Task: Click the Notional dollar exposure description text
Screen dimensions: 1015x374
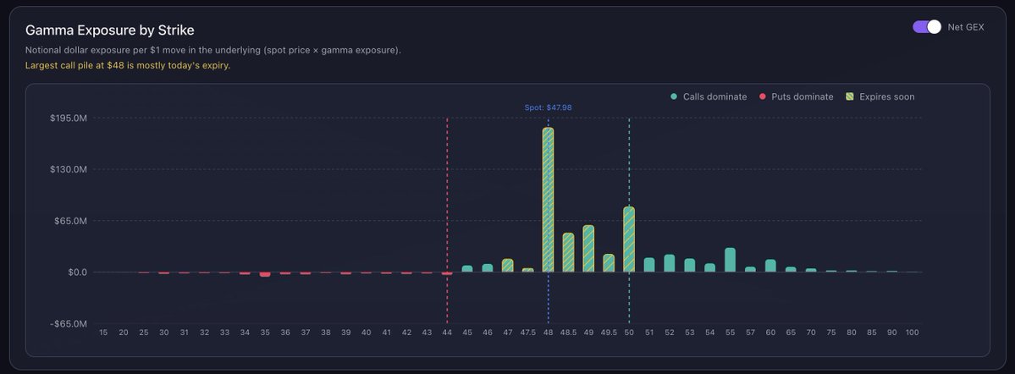Action: point(213,51)
